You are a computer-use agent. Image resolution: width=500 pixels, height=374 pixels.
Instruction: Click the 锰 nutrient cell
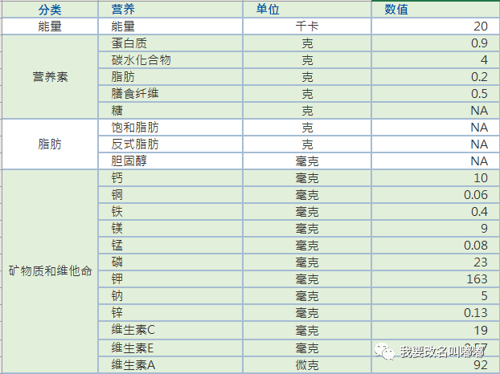(170, 246)
